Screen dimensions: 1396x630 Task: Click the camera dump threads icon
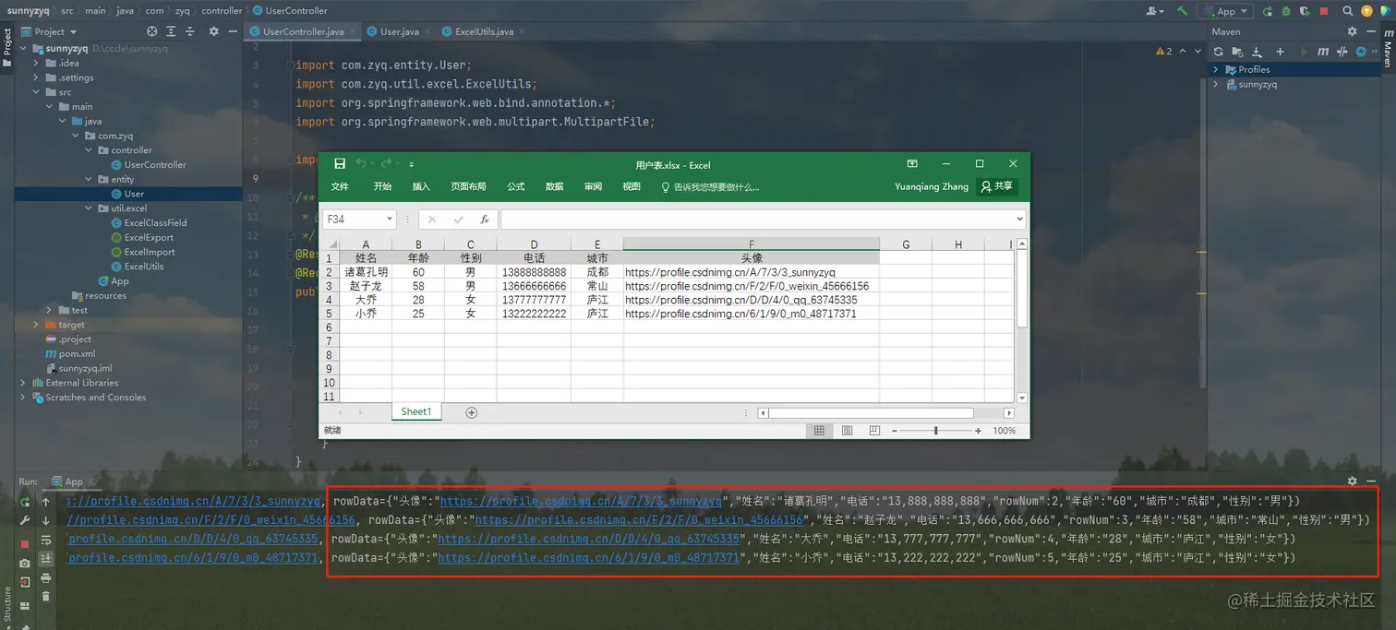tap(25, 563)
